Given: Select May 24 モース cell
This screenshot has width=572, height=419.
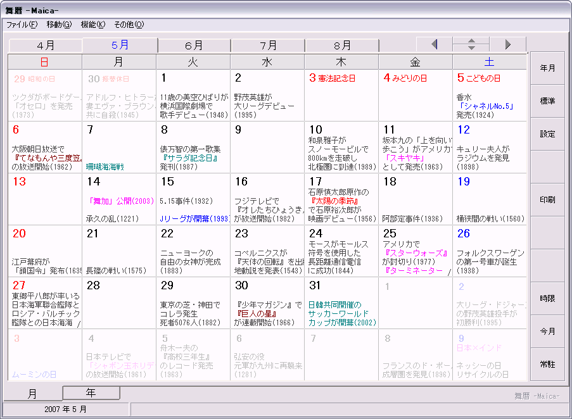Looking at the screenshot, I should 341,251.
